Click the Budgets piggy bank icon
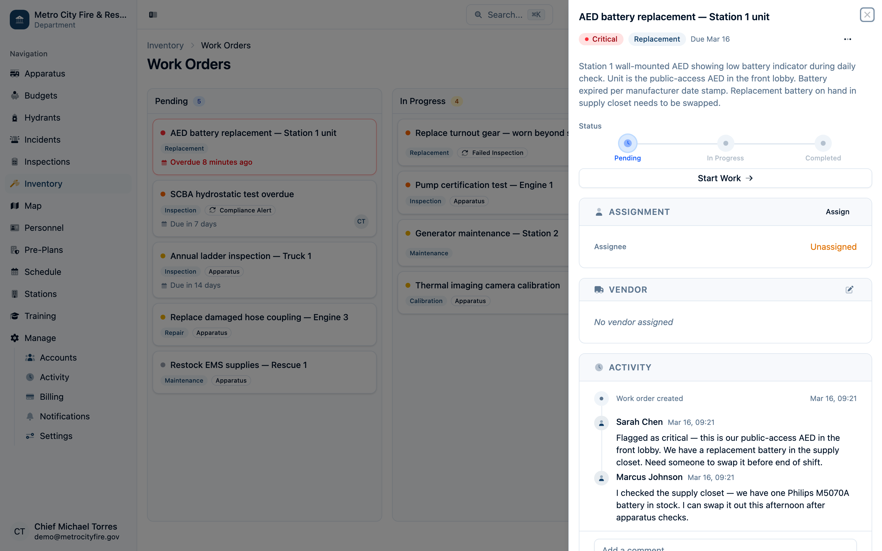This screenshot has width=882, height=551. 15,96
